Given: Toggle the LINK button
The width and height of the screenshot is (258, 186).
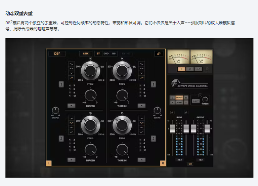Looking at the screenshot, I should point(86,53).
